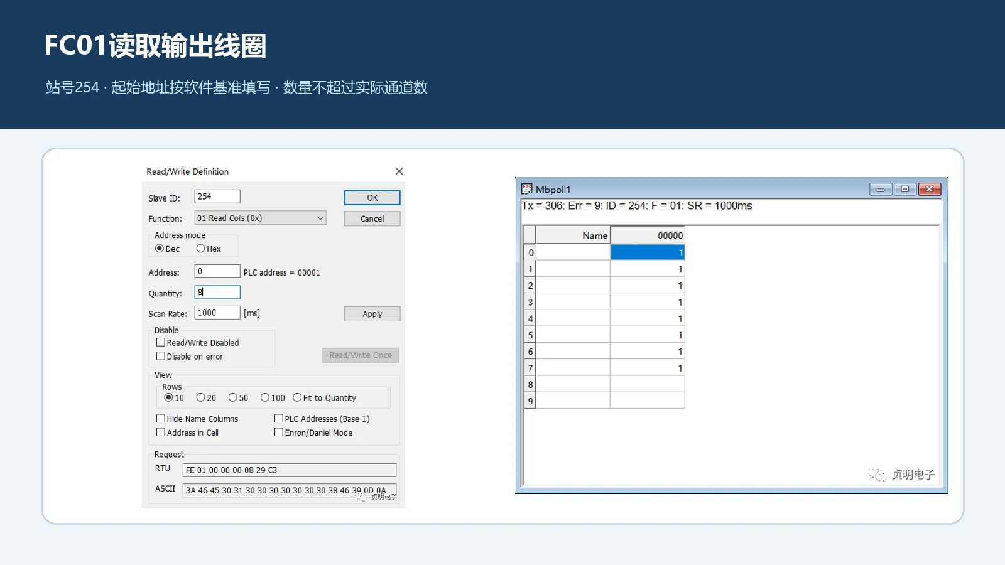This screenshot has width=1005, height=565.
Task: Click the Mbpoll1 window title icon
Action: (x=527, y=188)
